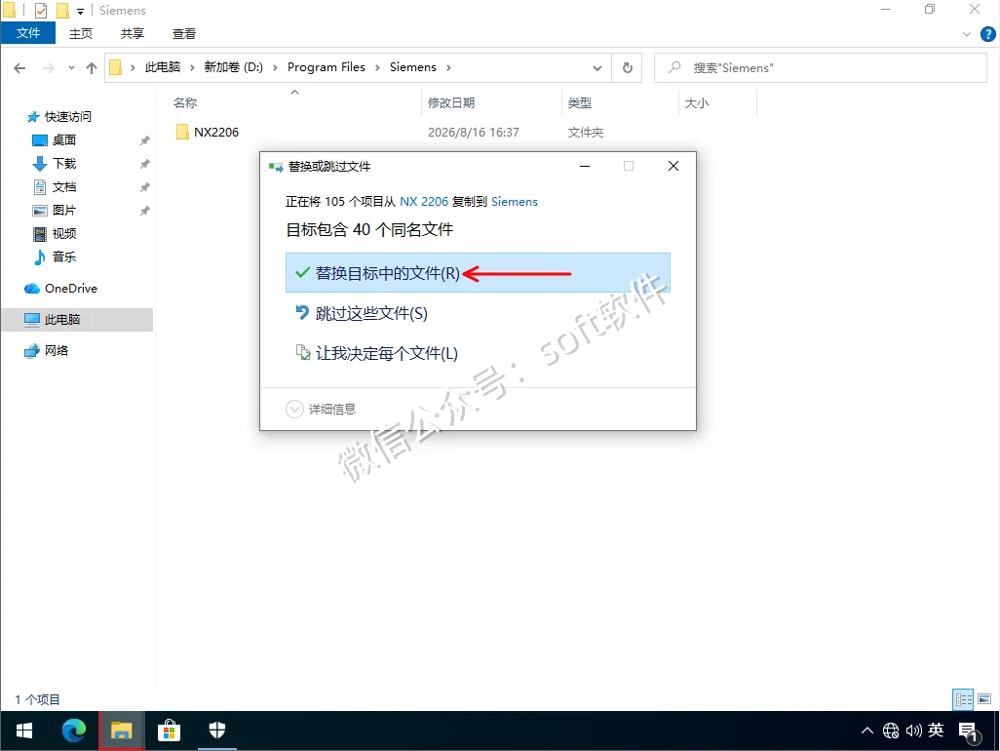Image resolution: width=1000 pixels, height=751 pixels.
Task: Click the Forward navigation arrow
Action: [49, 67]
